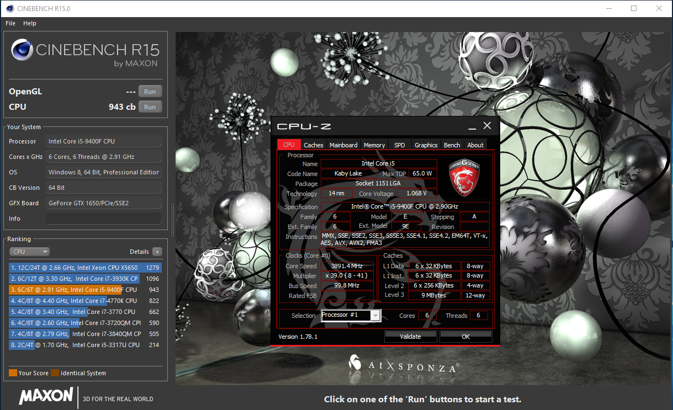The height and width of the screenshot is (410, 673).
Task: Click the Cores value in CPU-Z
Action: pyautogui.click(x=427, y=316)
